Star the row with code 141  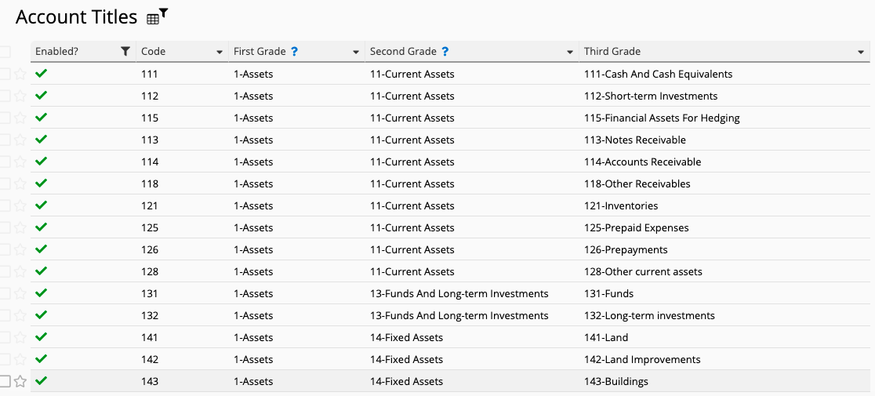coord(20,337)
